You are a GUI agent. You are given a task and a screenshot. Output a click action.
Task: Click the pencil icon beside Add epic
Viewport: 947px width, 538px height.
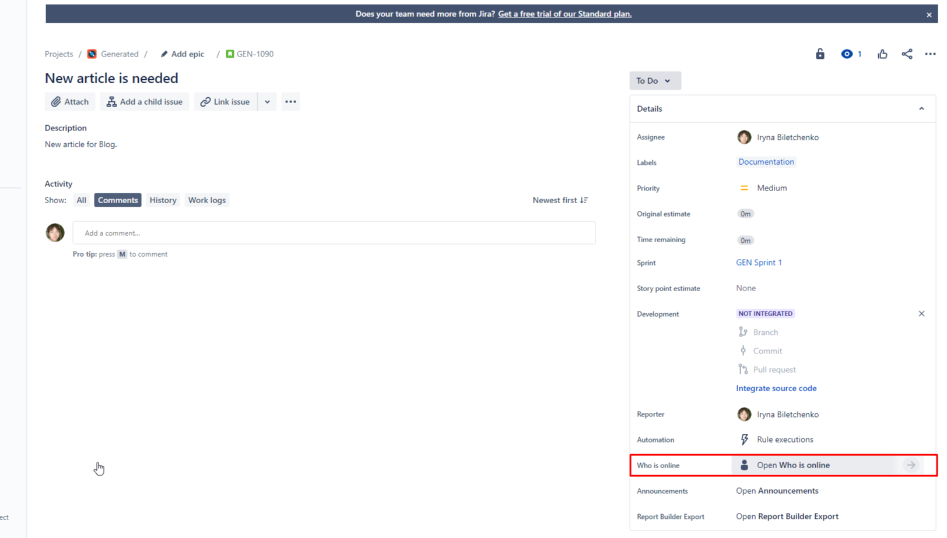tap(164, 54)
